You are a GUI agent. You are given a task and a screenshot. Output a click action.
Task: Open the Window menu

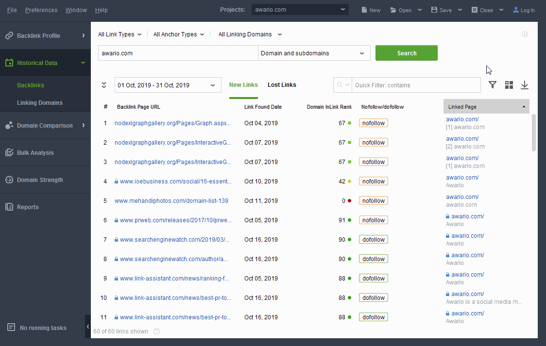point(76,10)
